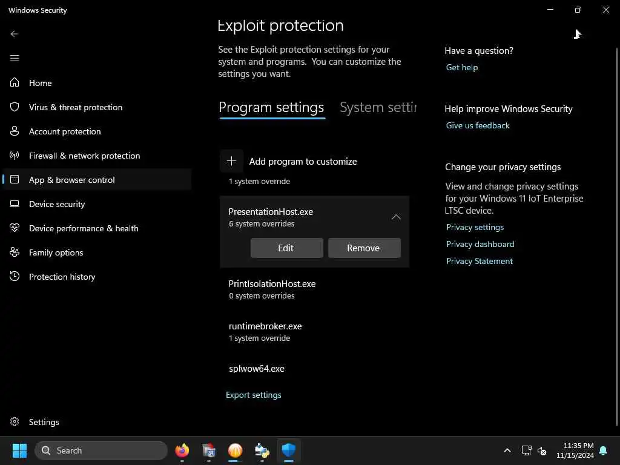Open Home in the sidebar

click(97, 82)
